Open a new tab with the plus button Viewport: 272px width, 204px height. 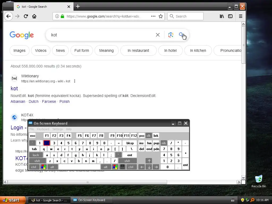pos(78,7)
